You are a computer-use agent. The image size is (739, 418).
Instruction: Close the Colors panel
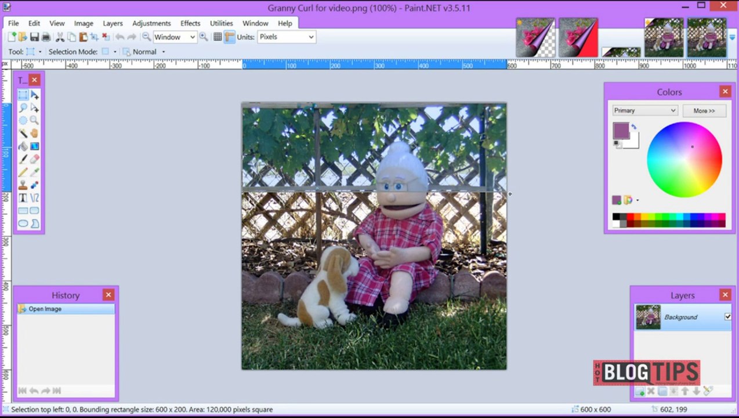725,92
